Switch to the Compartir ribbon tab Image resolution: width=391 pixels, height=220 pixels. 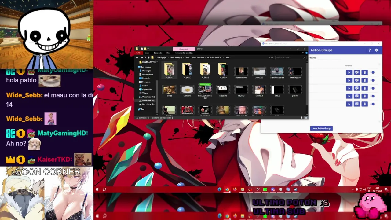point(158,53)
